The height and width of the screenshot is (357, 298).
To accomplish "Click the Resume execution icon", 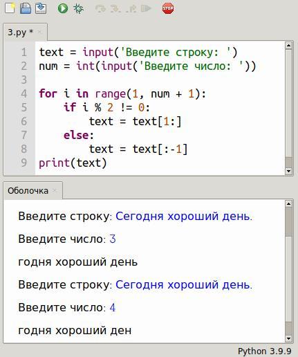I will click(146, 9).
